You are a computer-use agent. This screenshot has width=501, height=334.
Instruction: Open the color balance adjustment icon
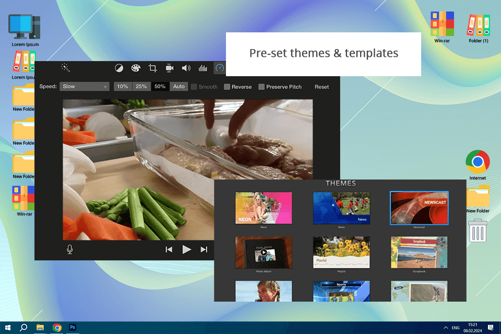119,68
